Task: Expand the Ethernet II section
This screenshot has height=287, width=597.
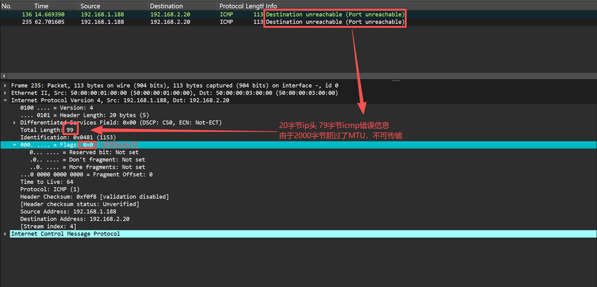Action: (x=6, y=93)
